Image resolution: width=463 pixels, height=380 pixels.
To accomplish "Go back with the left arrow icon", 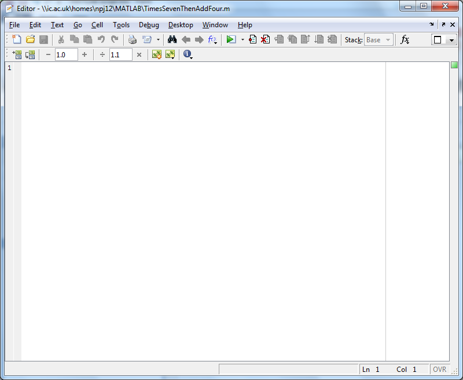I will click(186, 39).
